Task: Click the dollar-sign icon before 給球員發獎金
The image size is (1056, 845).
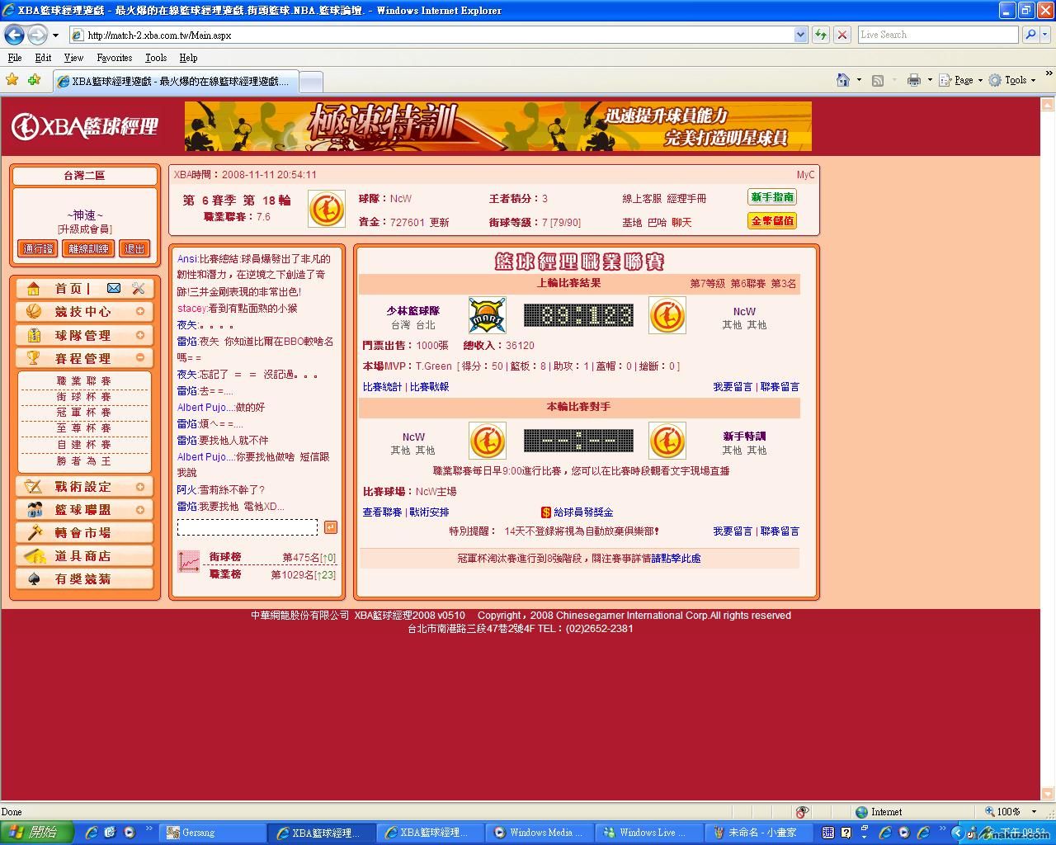Action: [x=546, y=512]
